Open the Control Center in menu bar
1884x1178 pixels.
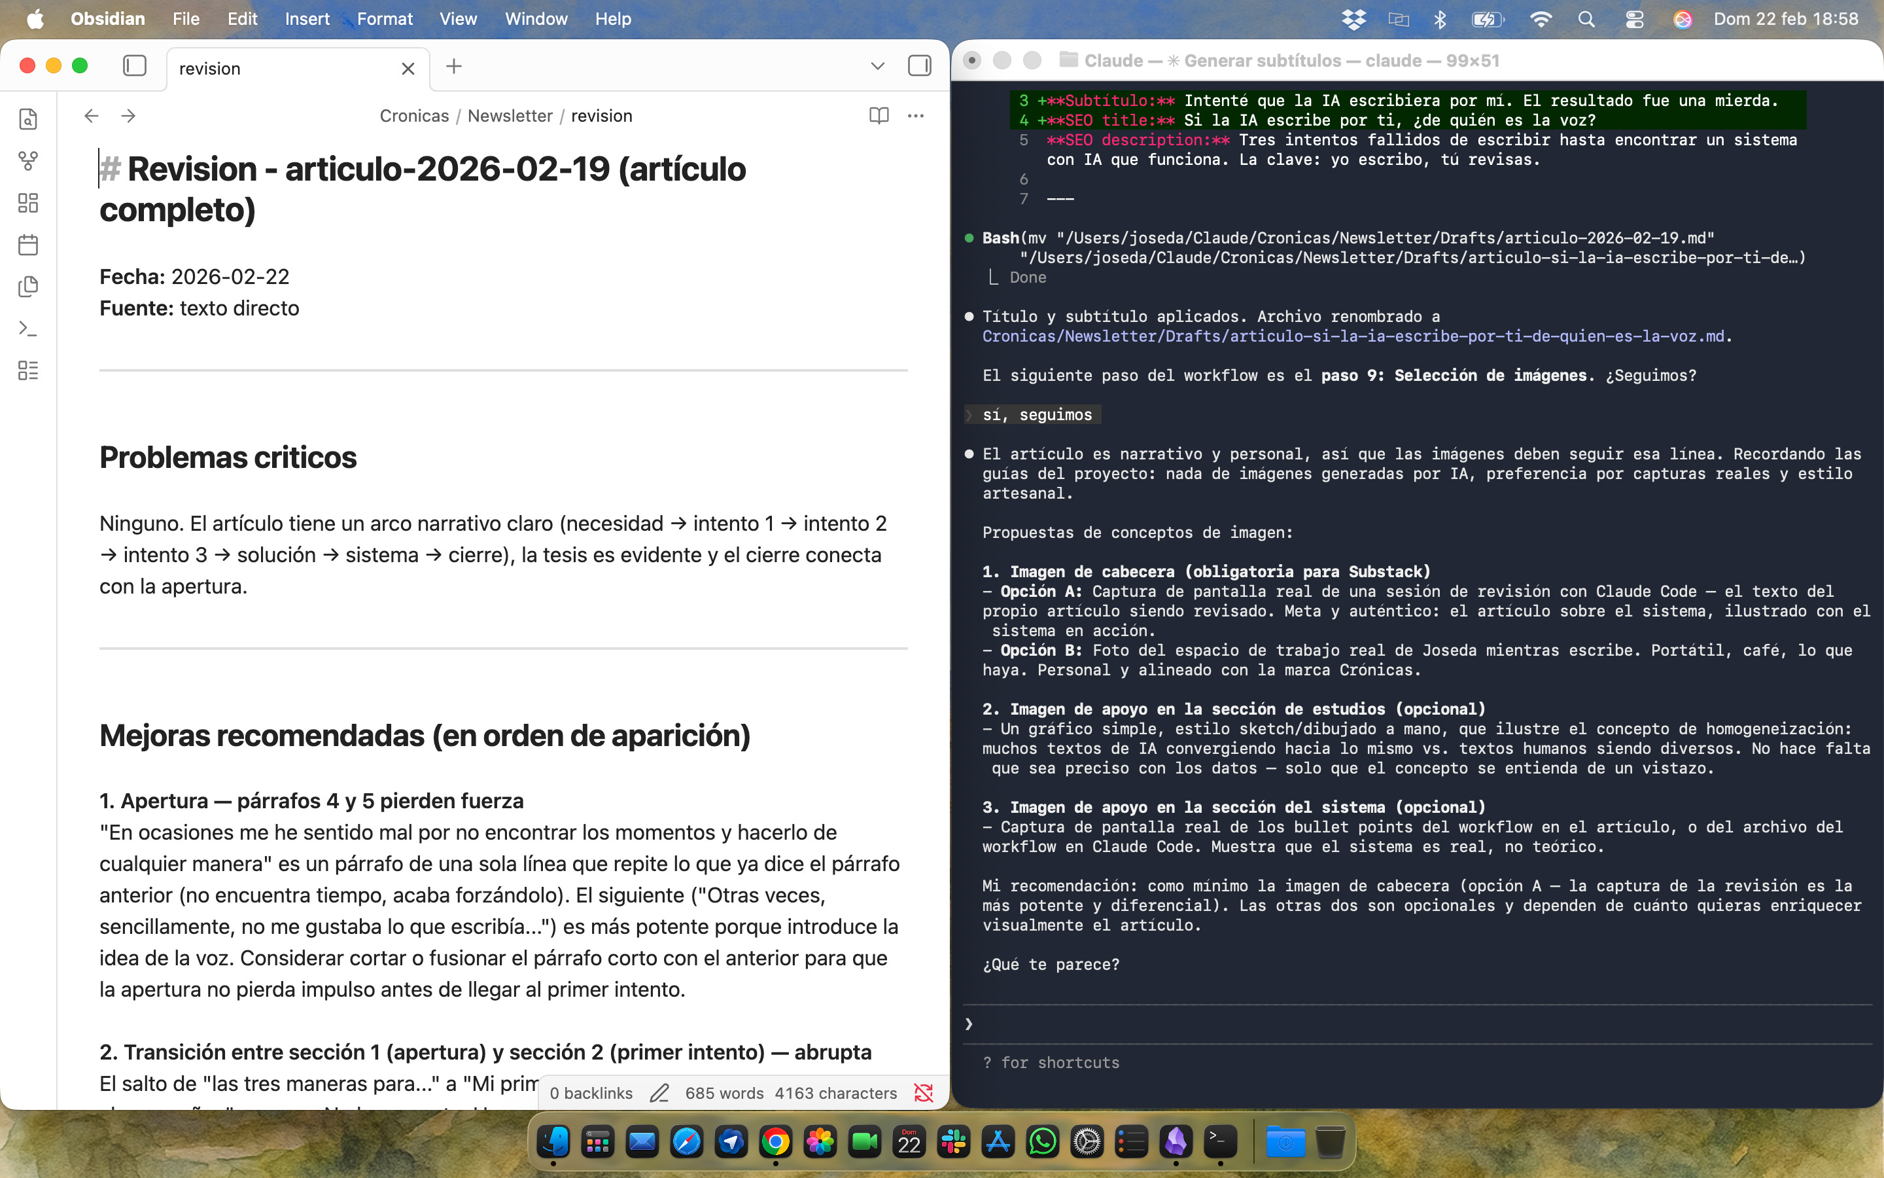(x=1634, y=19)
